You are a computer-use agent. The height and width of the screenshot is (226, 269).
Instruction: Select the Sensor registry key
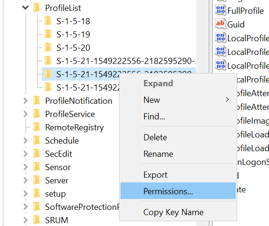coord(58,167)
